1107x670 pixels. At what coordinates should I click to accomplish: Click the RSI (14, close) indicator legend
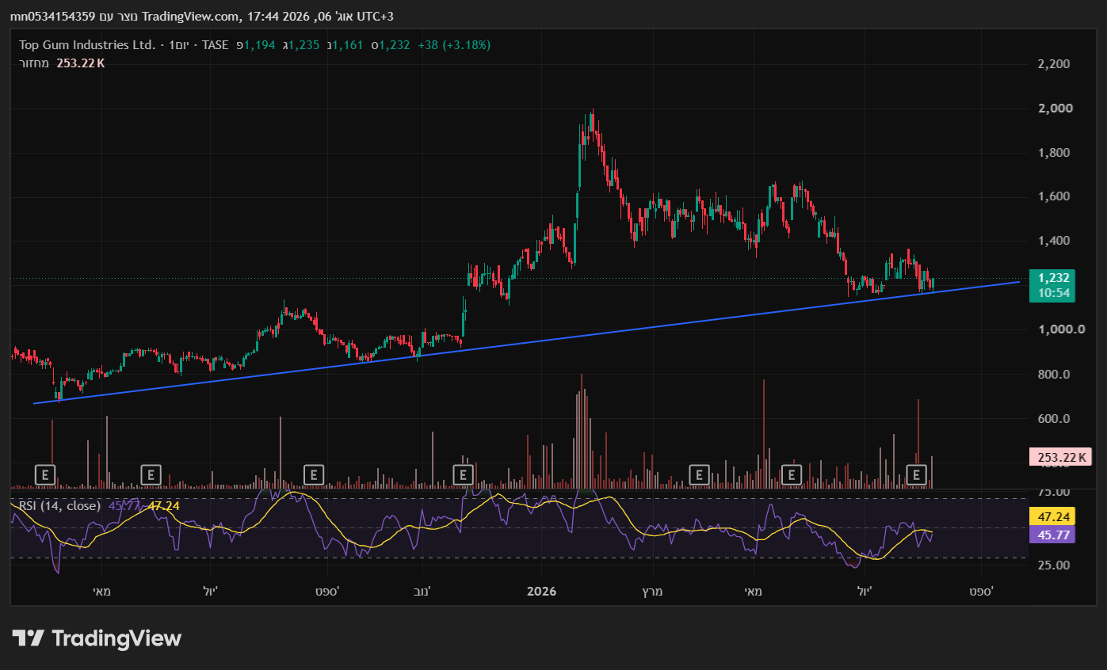pyautogui.click(x=59, y=505)
